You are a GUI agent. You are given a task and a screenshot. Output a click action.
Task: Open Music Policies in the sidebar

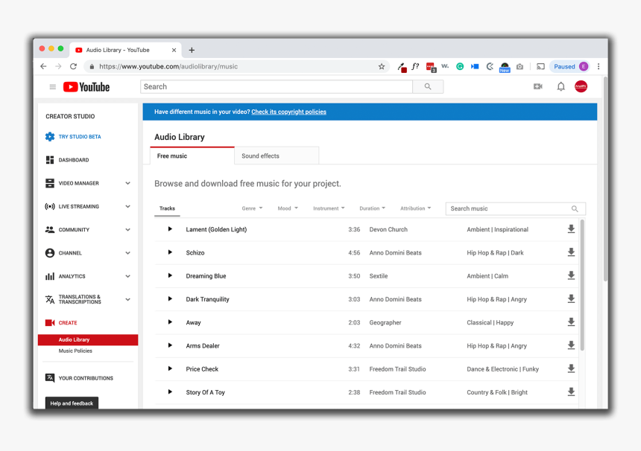click(x=75, y=351)
